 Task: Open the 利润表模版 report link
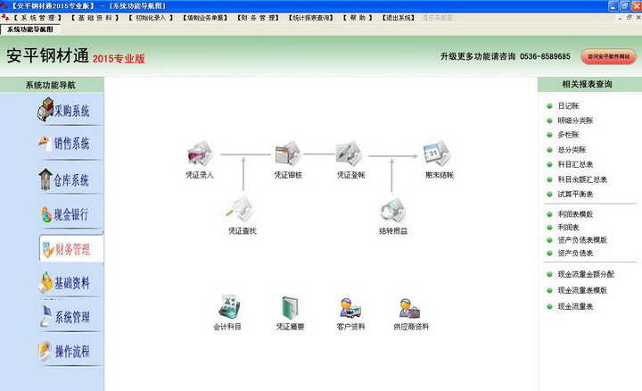point(575,214)
